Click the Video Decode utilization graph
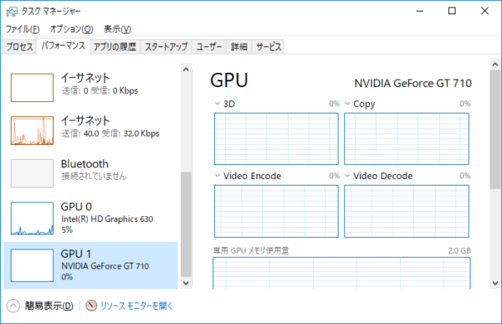Viewport: 502px width, 324px height. 407,211
